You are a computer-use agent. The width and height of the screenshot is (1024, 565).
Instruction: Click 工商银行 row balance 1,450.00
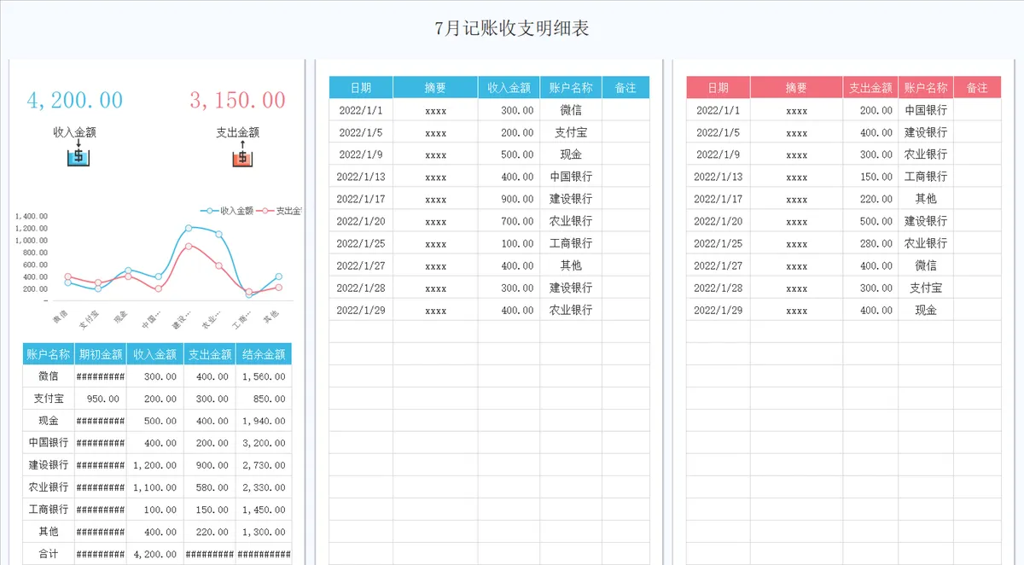pos(264,510)
